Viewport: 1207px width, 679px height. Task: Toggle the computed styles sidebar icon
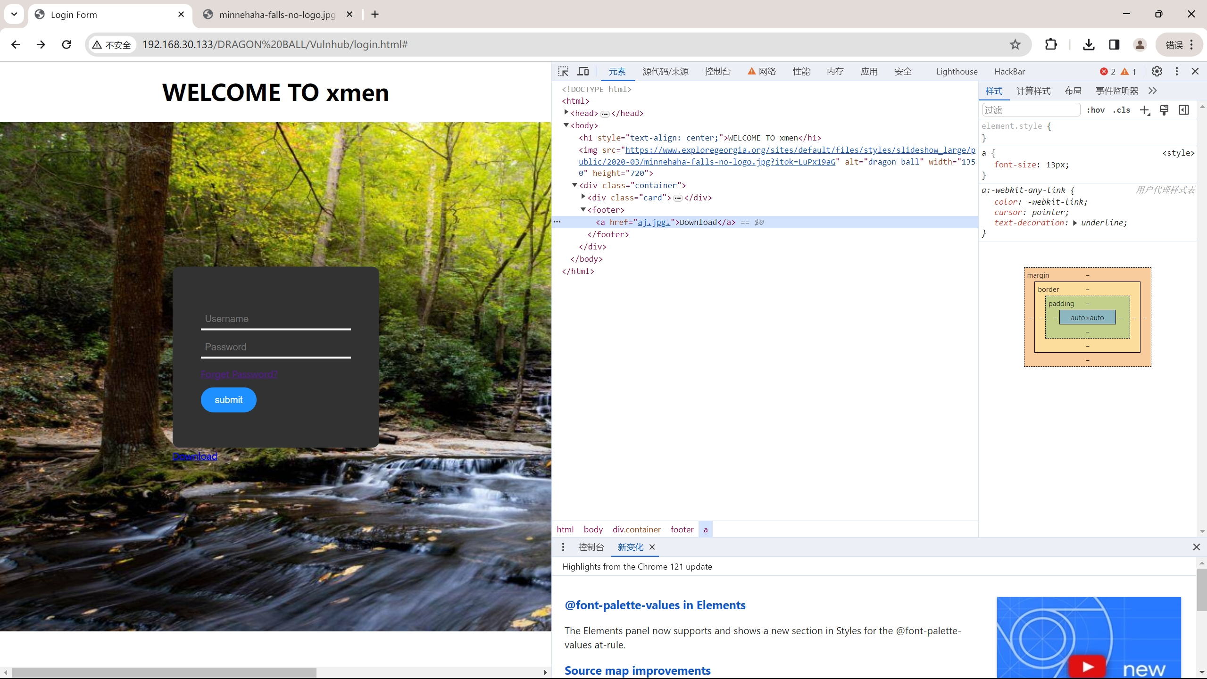(x=1184, y=110)
